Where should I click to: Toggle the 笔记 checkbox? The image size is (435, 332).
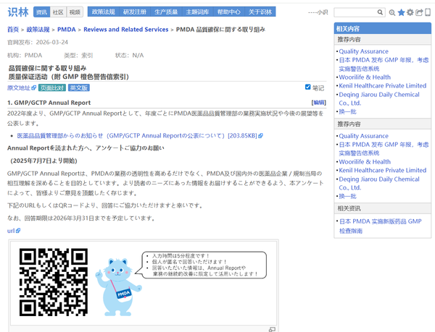308,88
